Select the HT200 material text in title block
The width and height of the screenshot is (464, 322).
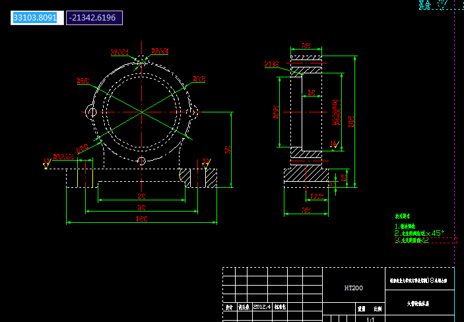tap(353, 288)
